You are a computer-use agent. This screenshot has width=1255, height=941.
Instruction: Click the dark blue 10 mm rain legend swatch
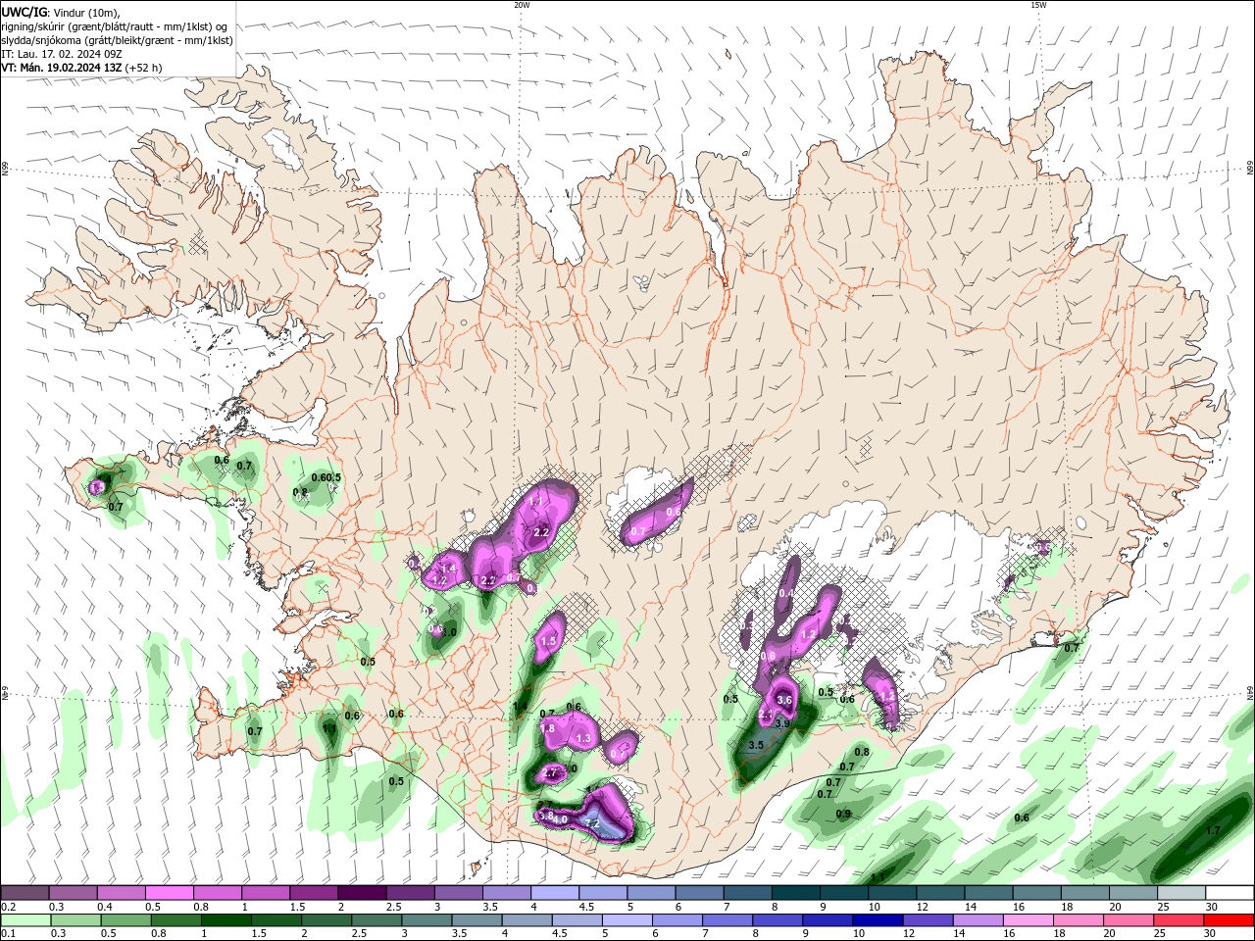(876, 920)
